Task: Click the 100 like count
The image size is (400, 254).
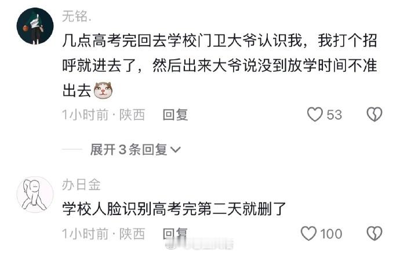Action: (331, 234)
